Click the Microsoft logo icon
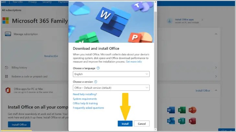Viewport: 236px width, 132px height. tap(6, 21)
